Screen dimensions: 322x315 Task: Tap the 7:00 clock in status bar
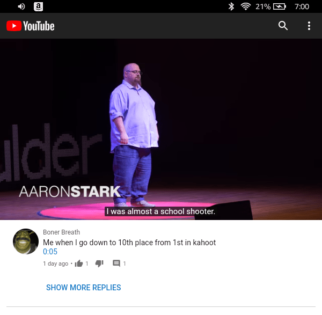click(x=302, y=6)
